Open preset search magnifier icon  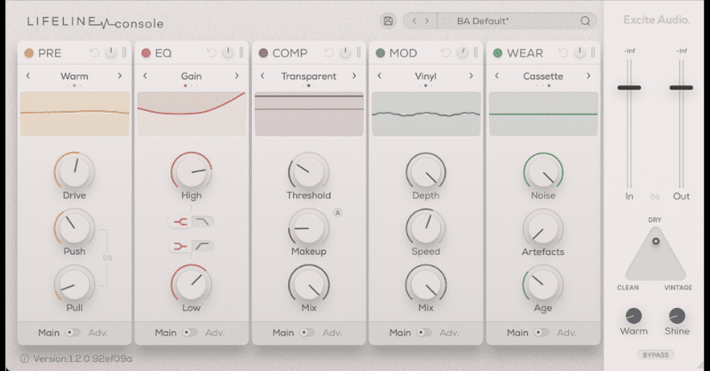pyautogui.click(x=585, y=20)
